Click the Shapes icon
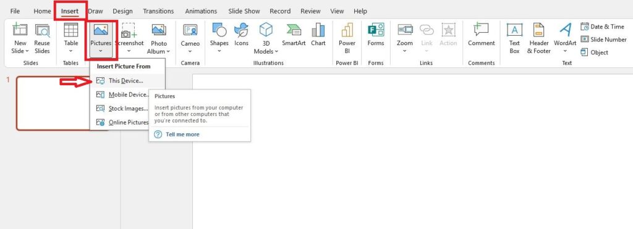Viewport: 633px width, 229px height. pos(219,30)
